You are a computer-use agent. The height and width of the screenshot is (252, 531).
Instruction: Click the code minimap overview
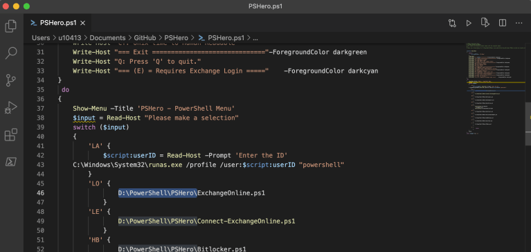tap(495, 88)
